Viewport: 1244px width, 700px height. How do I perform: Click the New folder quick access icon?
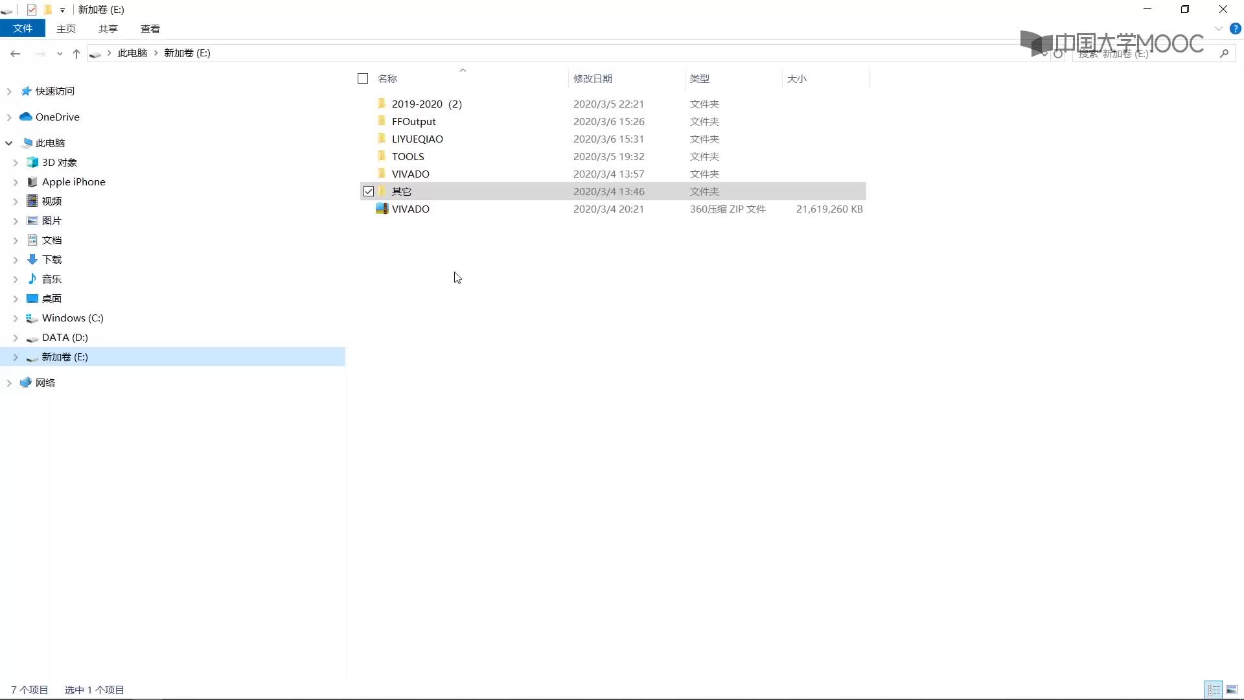[47, 9]
